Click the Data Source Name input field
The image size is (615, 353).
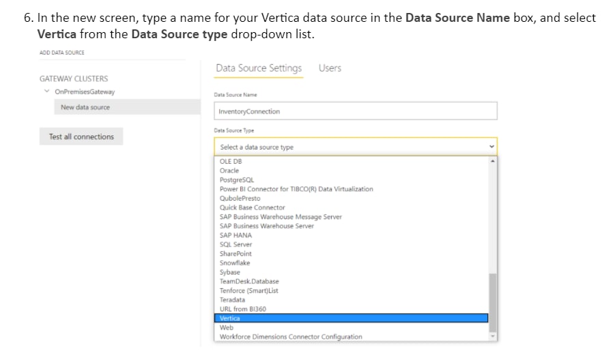[356, 111]
